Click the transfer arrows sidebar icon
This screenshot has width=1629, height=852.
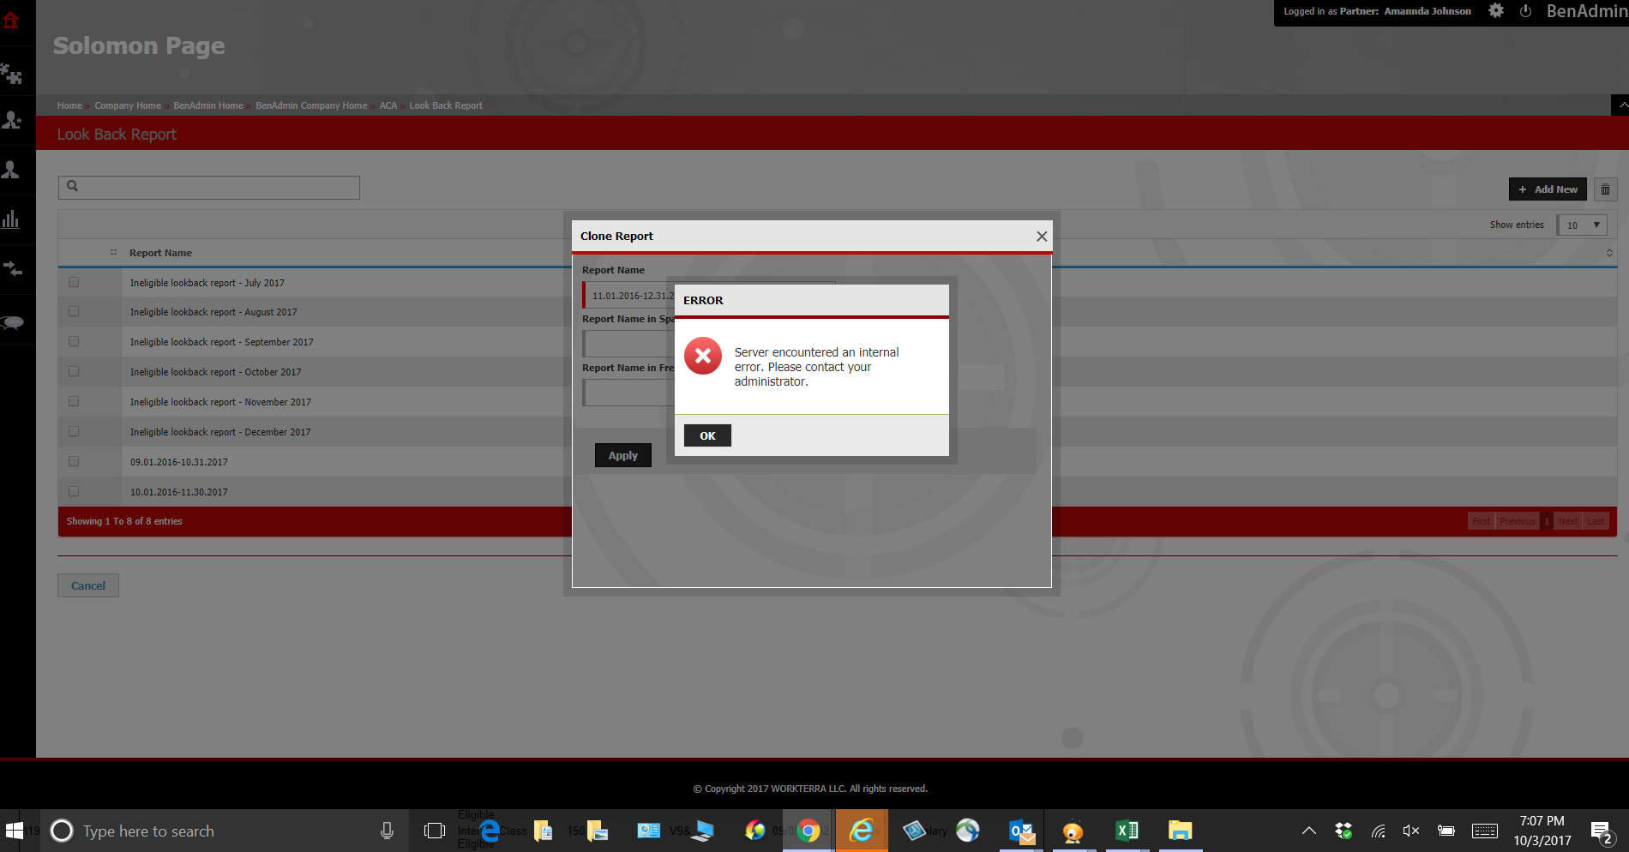click(14, 269)
